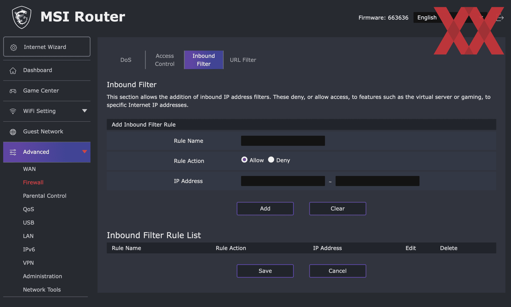This screenshot has height=307, width=511.
Task: Select the Deny radio button
Action: (271, 159)
